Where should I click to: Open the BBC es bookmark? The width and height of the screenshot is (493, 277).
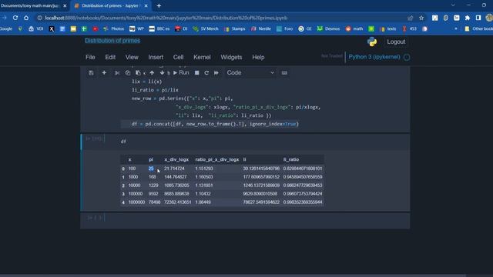click(159, 28)
